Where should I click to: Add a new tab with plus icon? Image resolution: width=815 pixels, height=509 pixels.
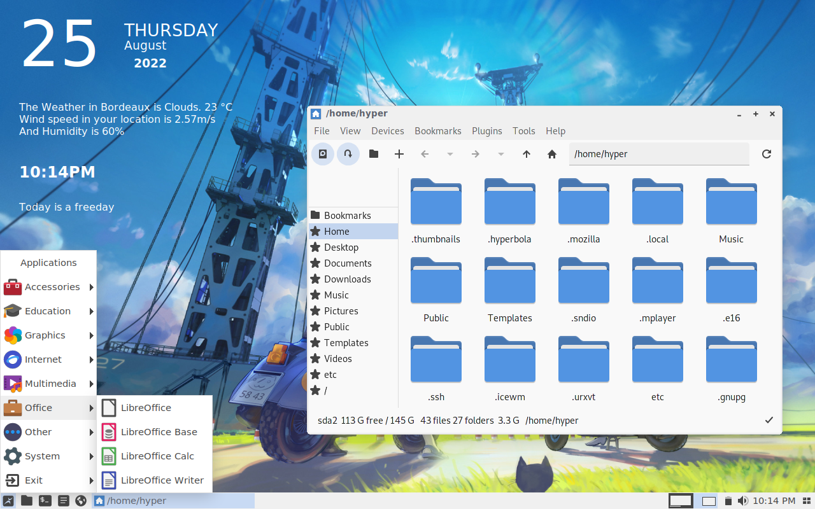399,154
